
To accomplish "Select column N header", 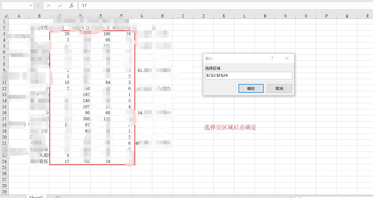I will [285, 16].
